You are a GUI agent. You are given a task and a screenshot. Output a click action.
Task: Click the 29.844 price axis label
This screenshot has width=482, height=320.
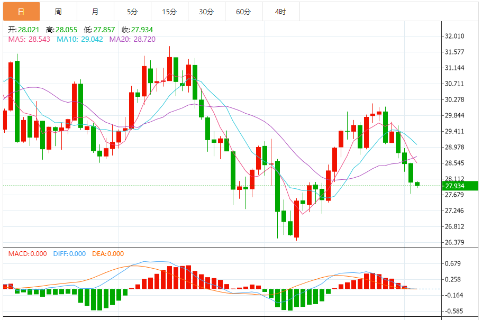[x=454, y=116]
